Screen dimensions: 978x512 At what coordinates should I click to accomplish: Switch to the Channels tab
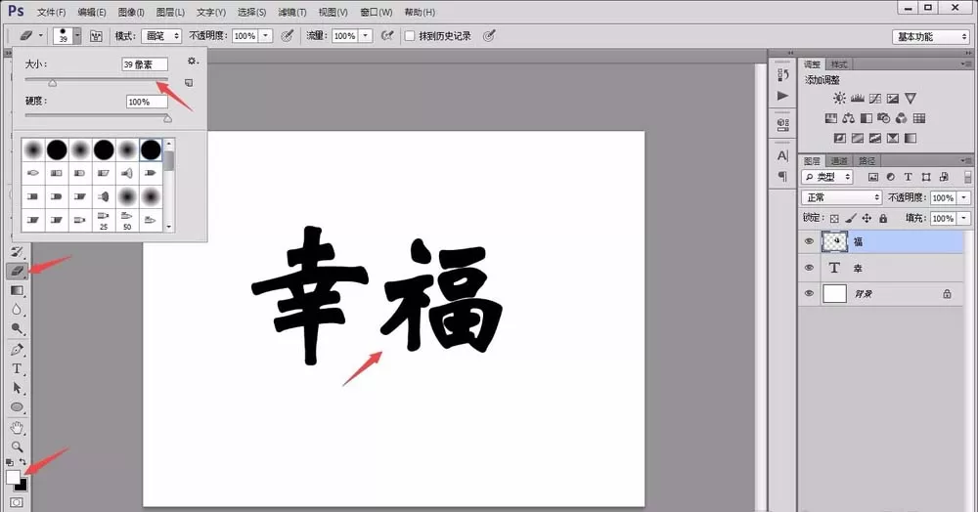(x=839, y=160)
